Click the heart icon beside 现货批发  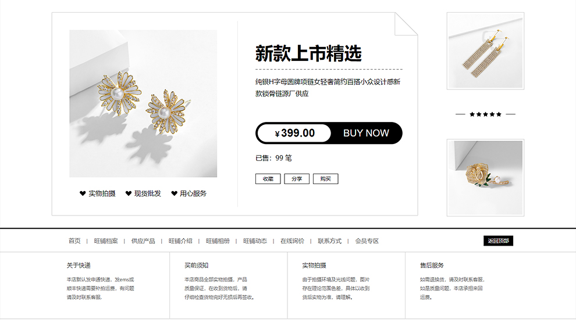[128, 193]
